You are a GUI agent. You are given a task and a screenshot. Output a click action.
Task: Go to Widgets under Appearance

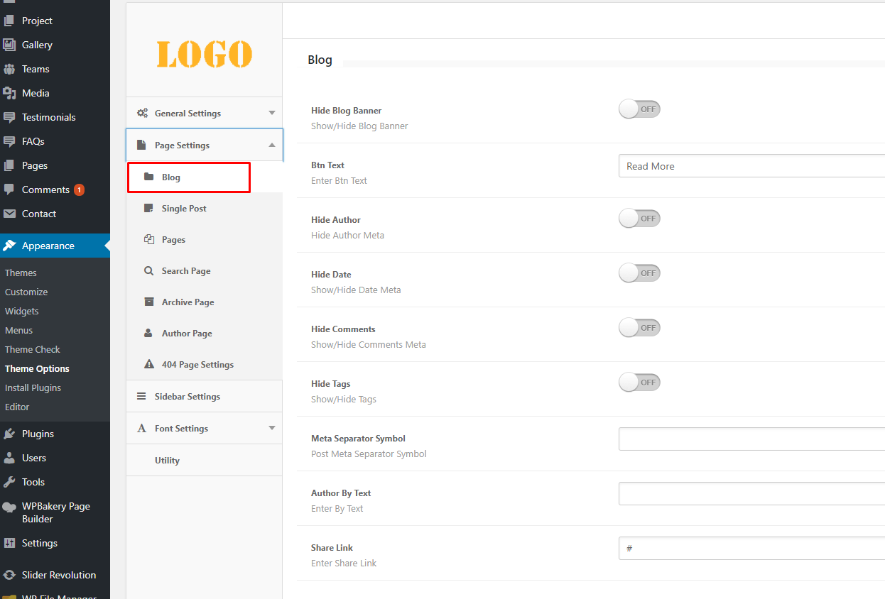pos(22,311)
